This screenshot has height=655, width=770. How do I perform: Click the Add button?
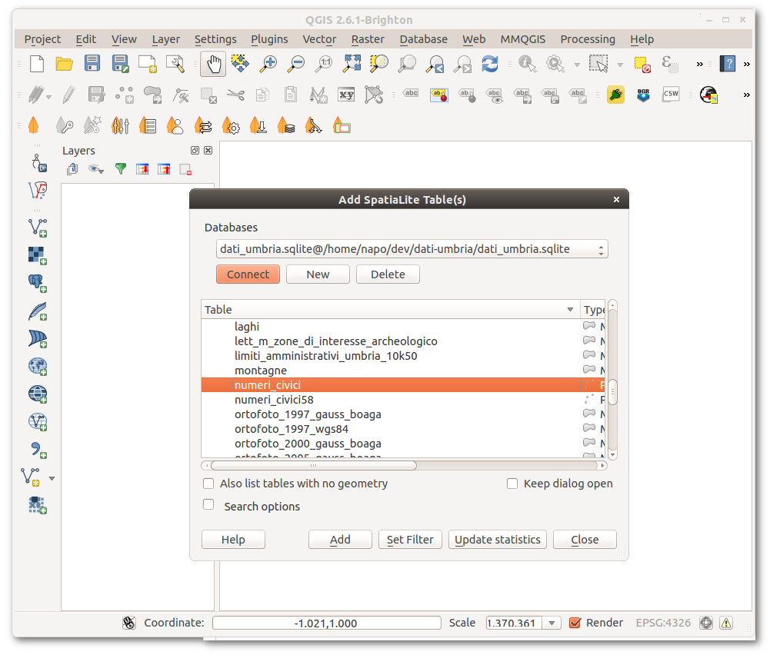[x=340, y=540]
